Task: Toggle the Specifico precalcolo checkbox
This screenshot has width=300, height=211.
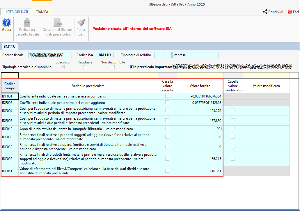Action: click(x=63, y=67)
